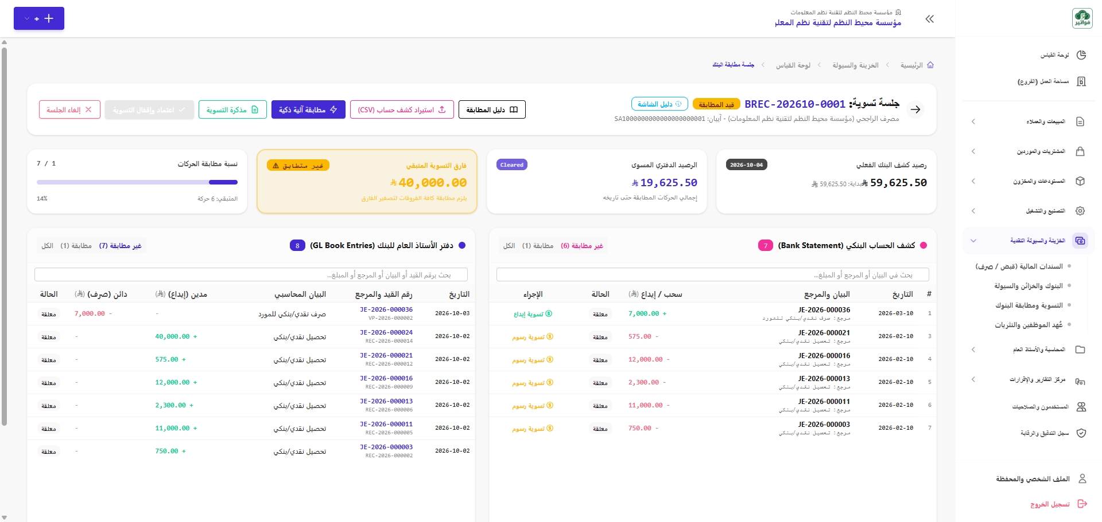Click the التصنيع والتشغيل gear icon
This screenshot has height=522, width=1102.
tap(1080, 211)
